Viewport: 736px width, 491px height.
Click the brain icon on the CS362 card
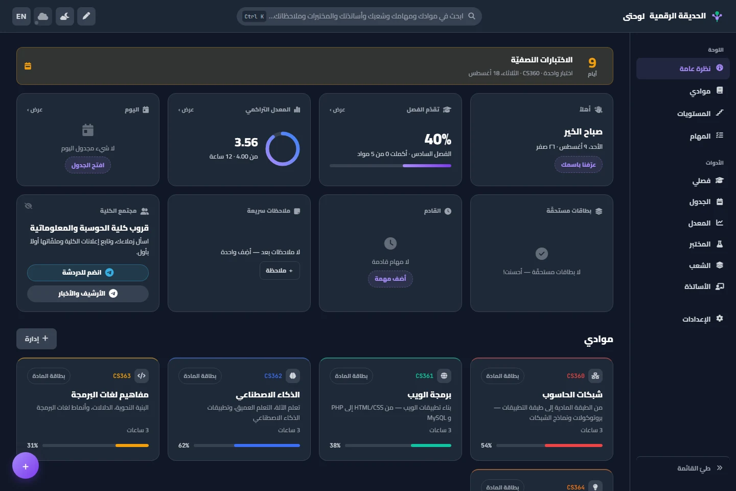(293, 376)
